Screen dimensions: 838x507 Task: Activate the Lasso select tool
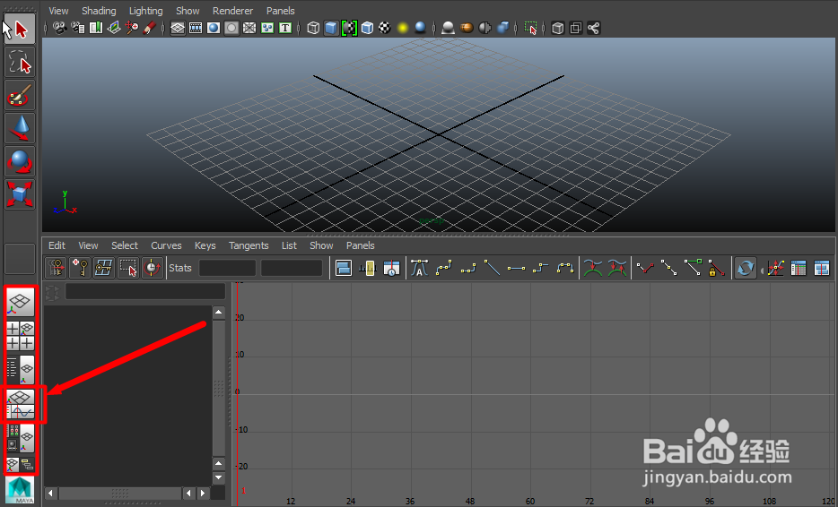[x=20, y=62]
